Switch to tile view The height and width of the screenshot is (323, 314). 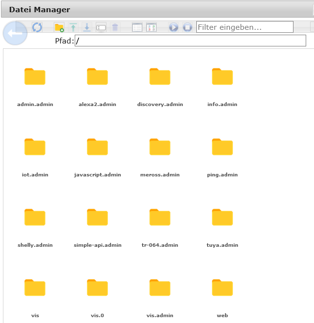(x=151, y=27)
